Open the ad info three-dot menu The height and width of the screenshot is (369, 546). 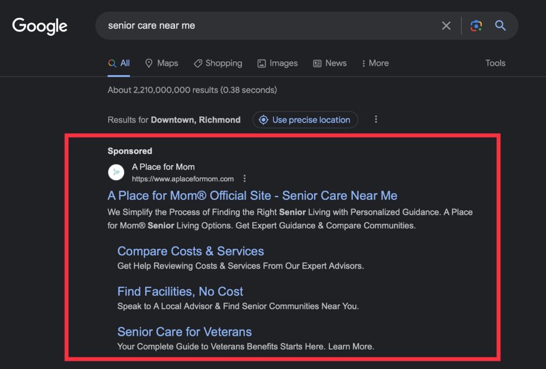(x=244, y=179)
